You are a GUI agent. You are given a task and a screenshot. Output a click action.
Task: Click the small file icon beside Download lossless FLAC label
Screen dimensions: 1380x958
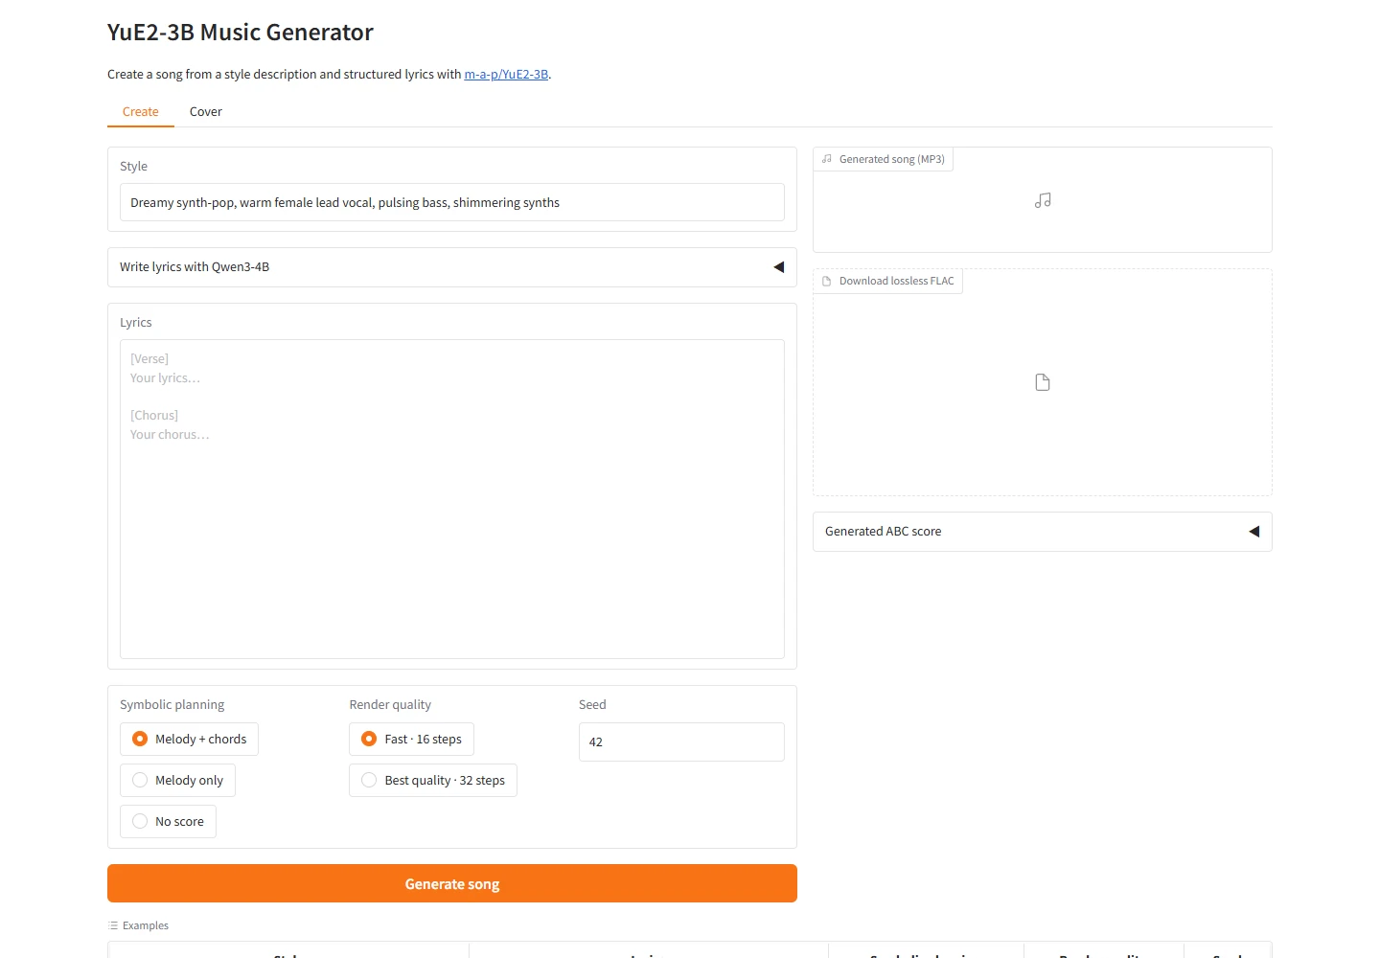[827, 281]
